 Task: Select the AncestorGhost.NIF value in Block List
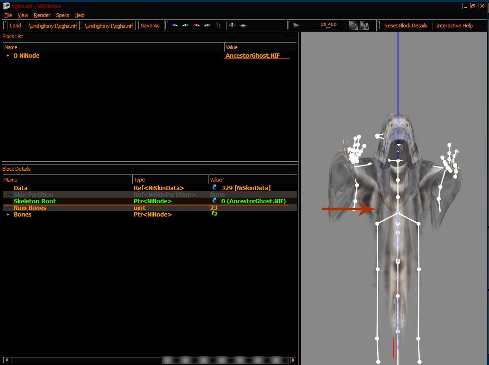pos(253,56)
